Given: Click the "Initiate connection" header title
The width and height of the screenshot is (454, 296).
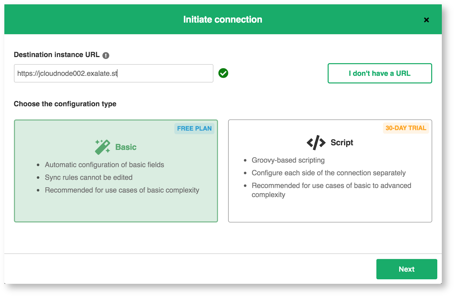Looking at the screenshot, I should tap(223, 20).
